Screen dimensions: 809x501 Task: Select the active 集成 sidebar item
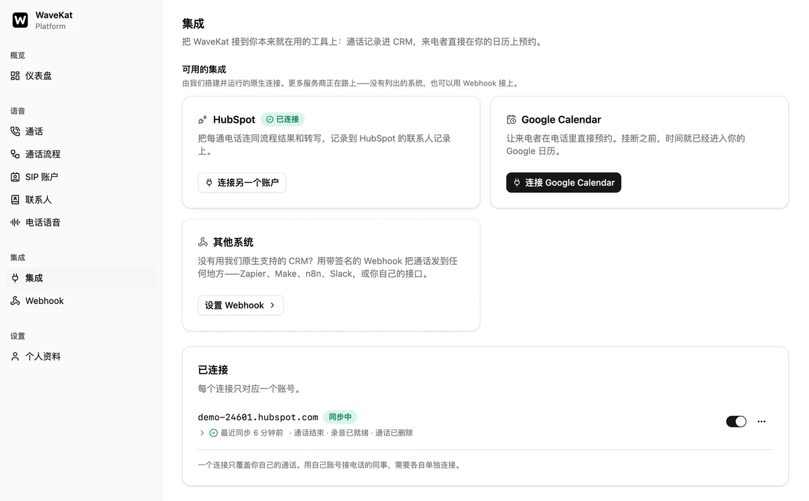coord(81,278)
